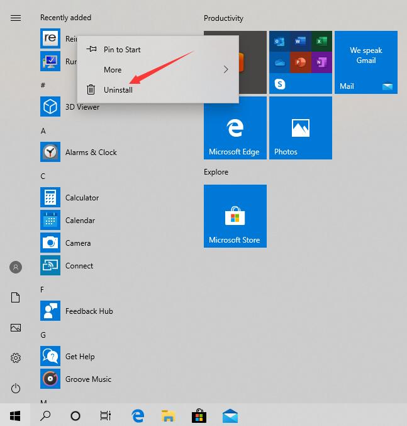
Task: Select Pin to Start option
Action: 158,49
